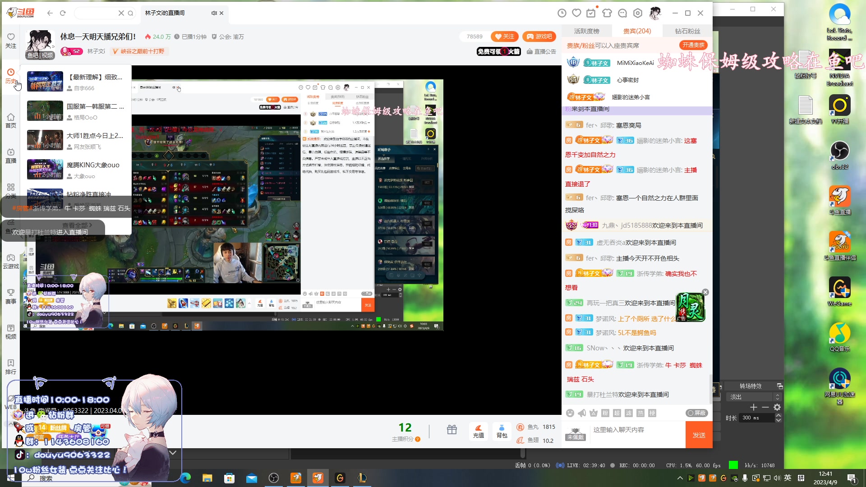Open the 历史 history panel in the left sidebar
866x487 pixels.
(10, 76)
